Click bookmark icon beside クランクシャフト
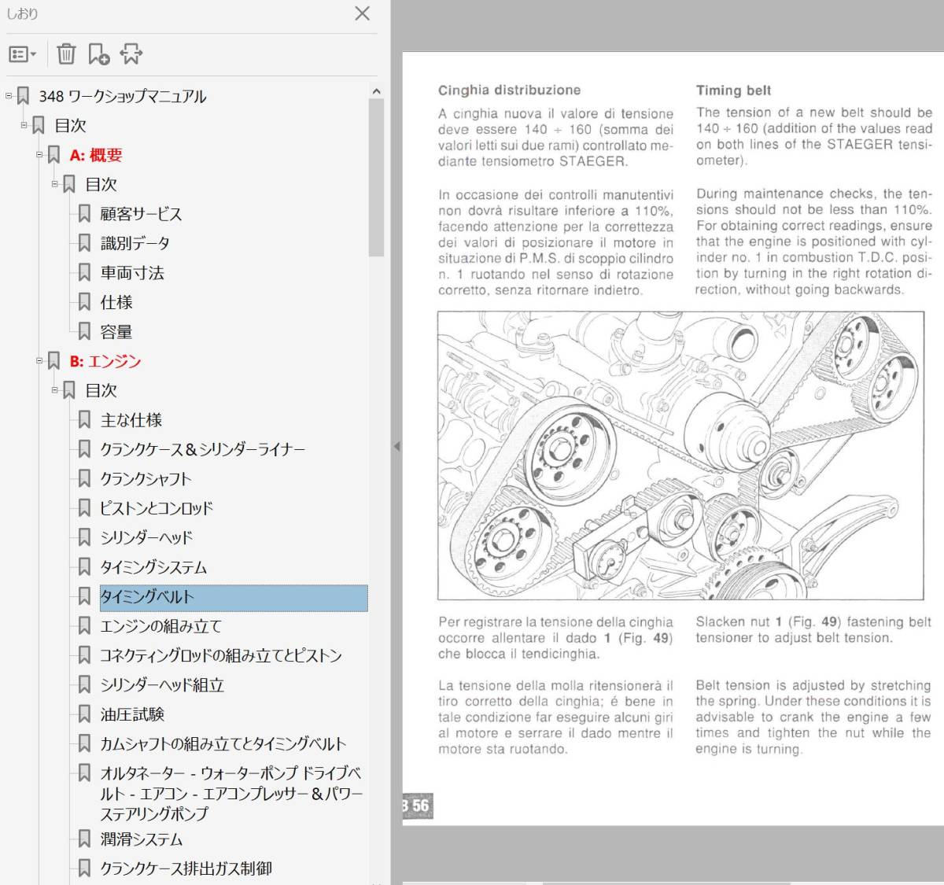Viewport: 944px width, 885px height. coord(84,479)
